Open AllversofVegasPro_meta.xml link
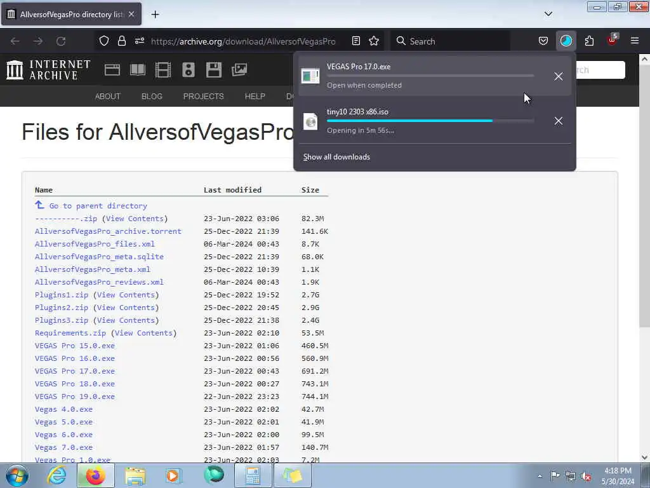This screenshot has height=488, width=650. click(x=93, y=269)
